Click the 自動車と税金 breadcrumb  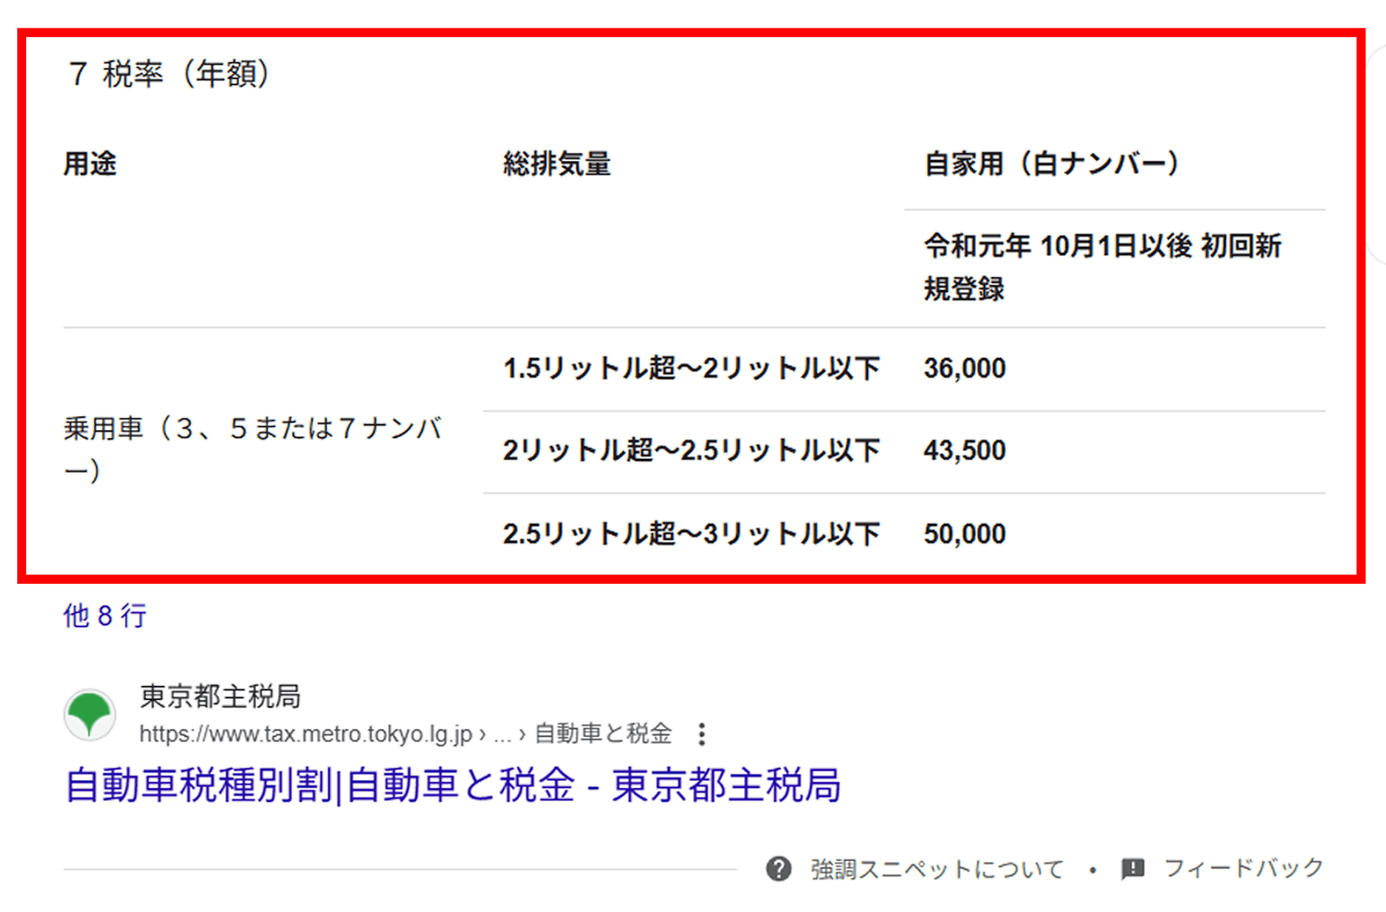(603, 734)
